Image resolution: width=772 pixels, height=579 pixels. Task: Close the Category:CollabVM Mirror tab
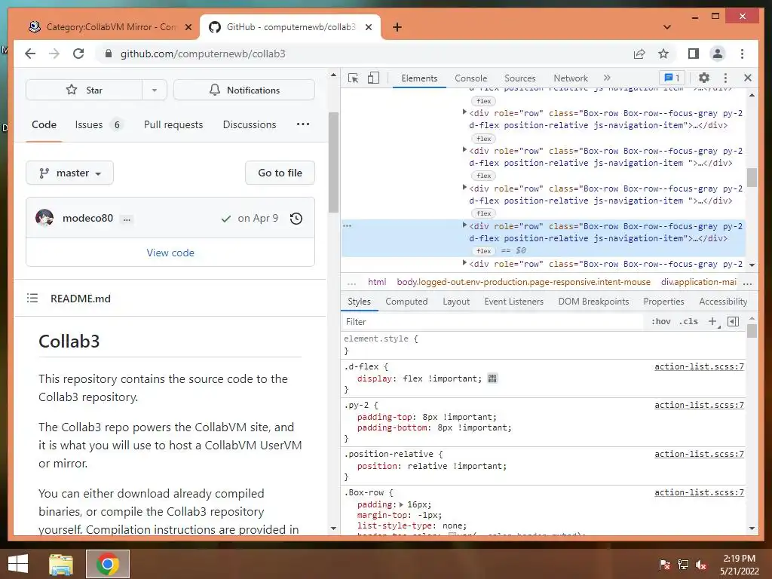[x=188, y=27]
